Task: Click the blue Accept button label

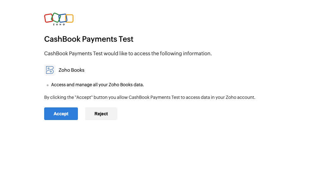Action: pos(61,114)
